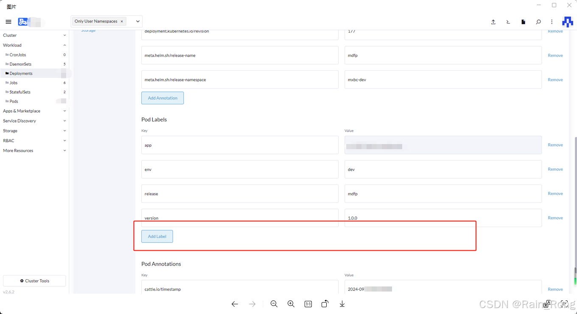This screenshot has height=314, width=577.
Task: Click the search magnifier icon
Action: point(538,22)
